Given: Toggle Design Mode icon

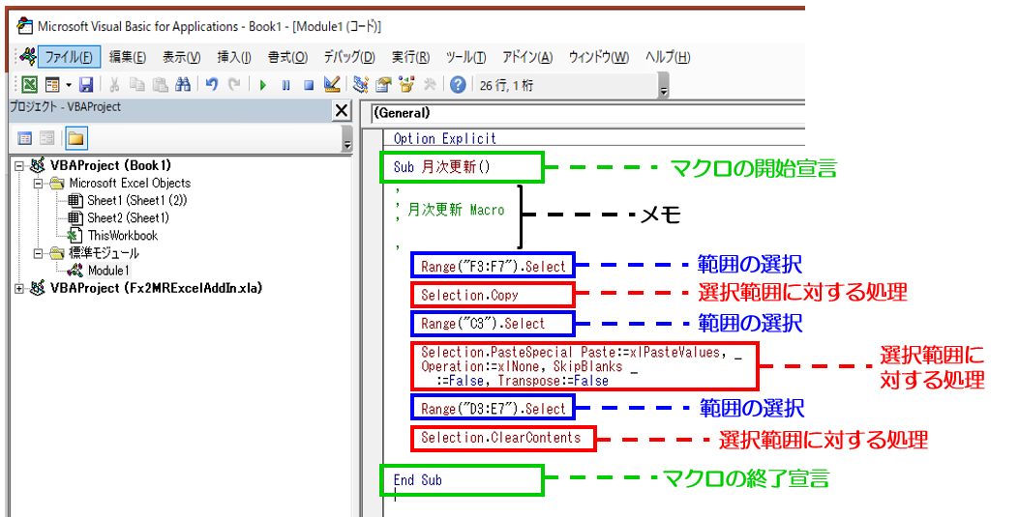Looking at the screenshot, I should (x=332, y=85).
